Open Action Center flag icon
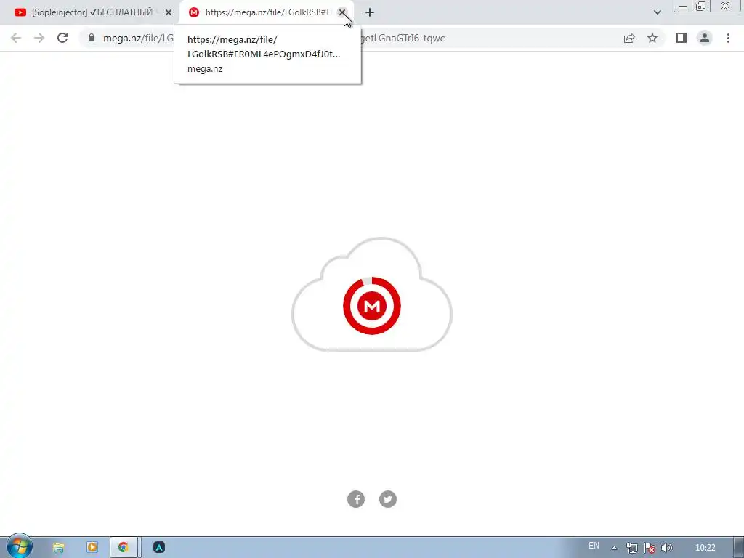This screenshot has height=558, width=744. coord(649,548)
